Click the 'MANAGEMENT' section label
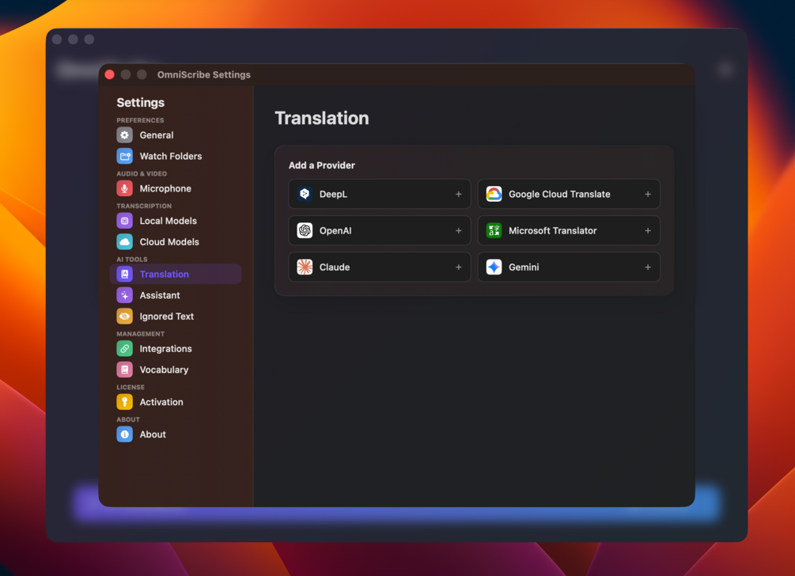The image size is (795, 576). pos(141,334)
